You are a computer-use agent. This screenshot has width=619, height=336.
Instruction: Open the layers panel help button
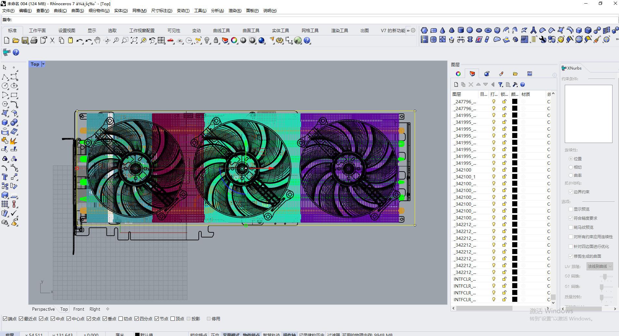click(523, 84)
